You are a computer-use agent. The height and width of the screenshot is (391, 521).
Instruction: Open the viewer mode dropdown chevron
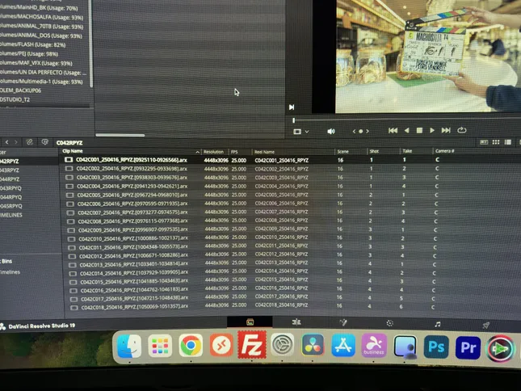tap(307, 132)
